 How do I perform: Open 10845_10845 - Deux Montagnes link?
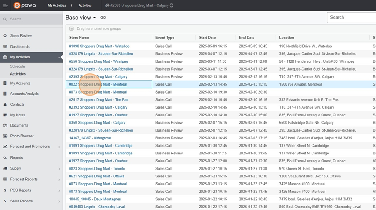click(x=95, y=199)
